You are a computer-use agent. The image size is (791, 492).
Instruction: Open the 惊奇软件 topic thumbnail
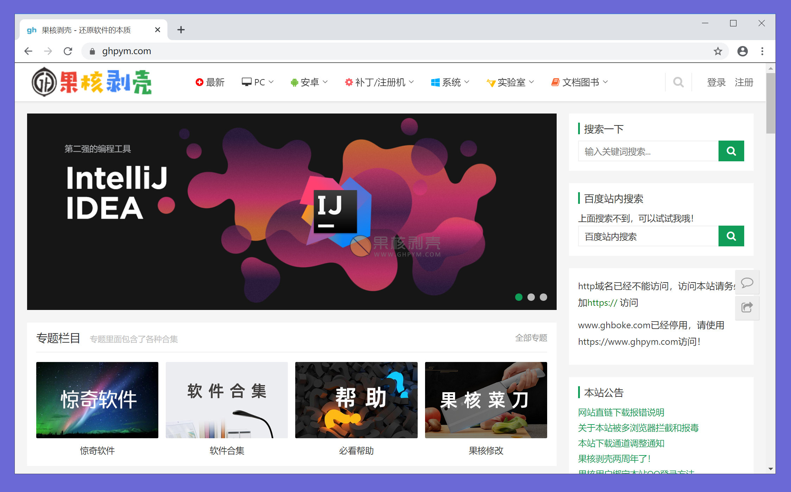97,400
